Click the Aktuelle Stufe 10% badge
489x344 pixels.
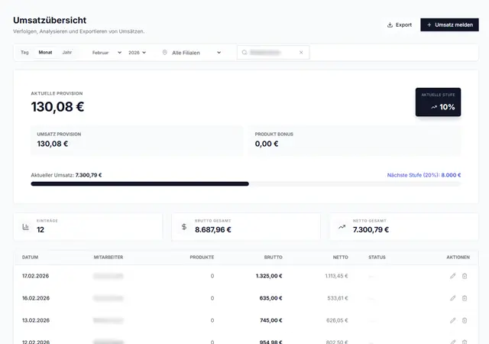pyautogui.click(x=438, y=102)
